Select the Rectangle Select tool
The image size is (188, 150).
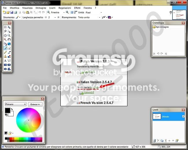click(x=5, y=27)
